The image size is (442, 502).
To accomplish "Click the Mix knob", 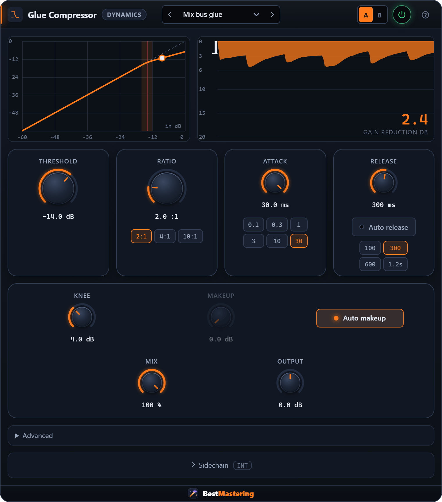I will tap(152, 383).
